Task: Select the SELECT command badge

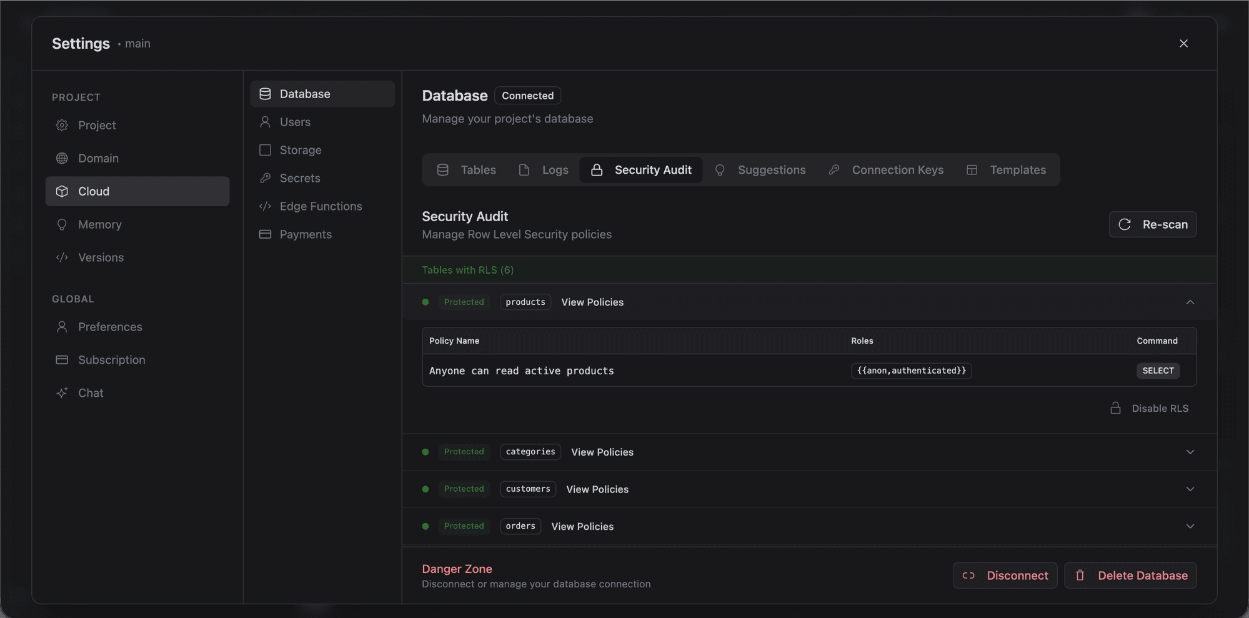Action: pos(1158,371)
